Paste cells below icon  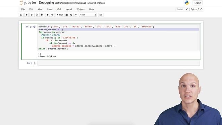click(x=42, y=15)
